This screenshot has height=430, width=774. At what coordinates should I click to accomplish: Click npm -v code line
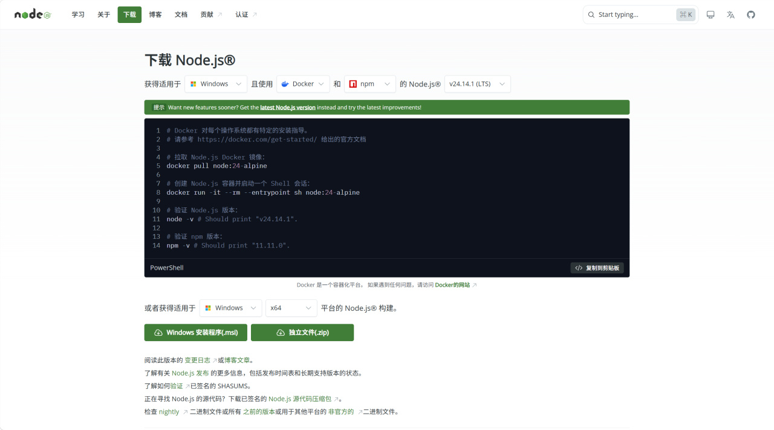point(229,246)
